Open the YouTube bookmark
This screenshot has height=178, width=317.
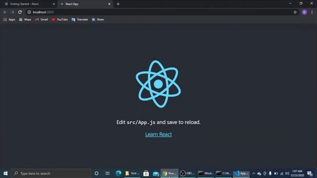[x=59, y=19]
